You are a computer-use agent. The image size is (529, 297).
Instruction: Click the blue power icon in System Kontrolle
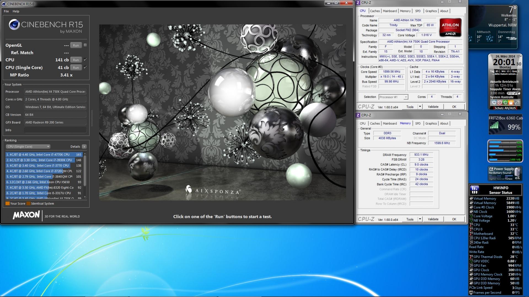click(494, 102)
